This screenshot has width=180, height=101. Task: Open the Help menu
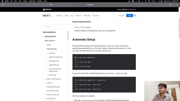[x=45, y=1]
